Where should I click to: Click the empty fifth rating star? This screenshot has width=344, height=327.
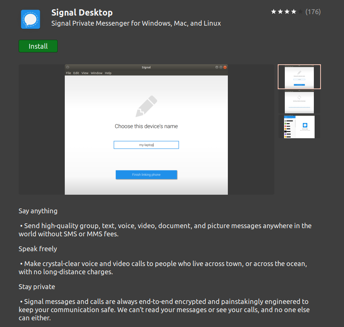[x=300, y=12]
